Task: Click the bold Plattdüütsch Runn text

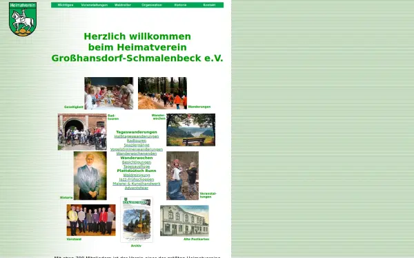Action: click(137, 171)
